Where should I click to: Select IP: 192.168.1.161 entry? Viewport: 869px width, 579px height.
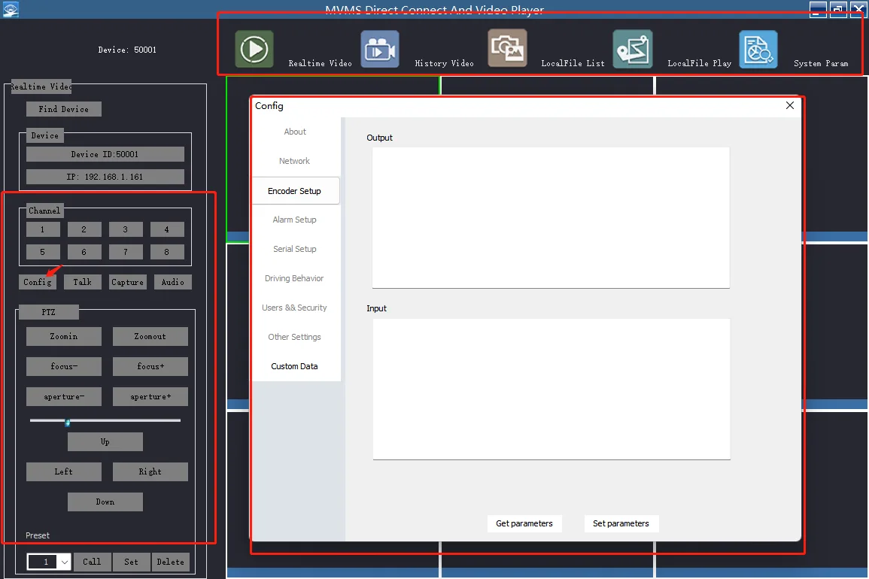click(x=105, y=177)
